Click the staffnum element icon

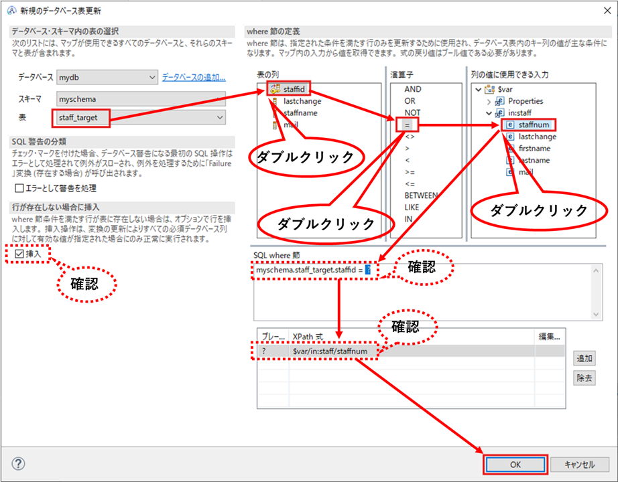tap(510, 125)
